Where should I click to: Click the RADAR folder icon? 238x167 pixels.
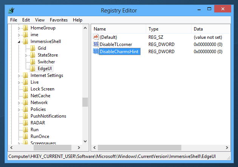(26, 123)
